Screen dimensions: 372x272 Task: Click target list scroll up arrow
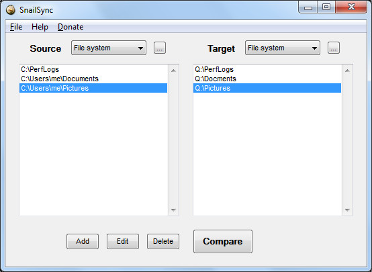click(x=347, y=71)
